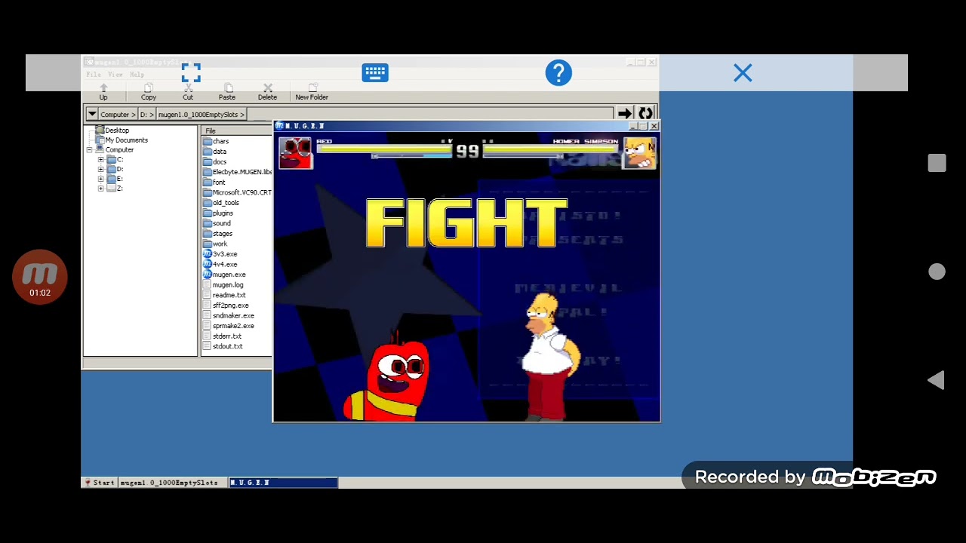Expand the C: drive node
This screenshot has width=966, height=543.
click(x=101, y=160)
